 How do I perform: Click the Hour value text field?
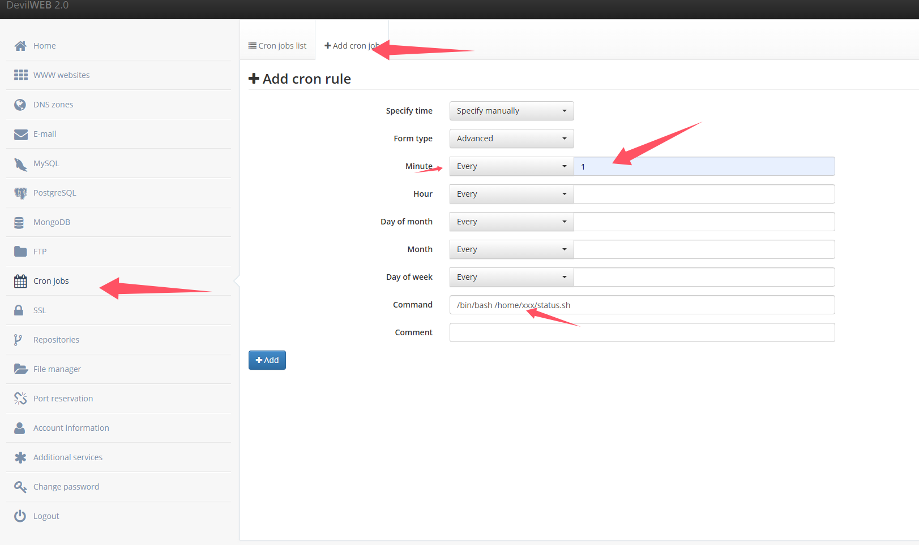704,194
